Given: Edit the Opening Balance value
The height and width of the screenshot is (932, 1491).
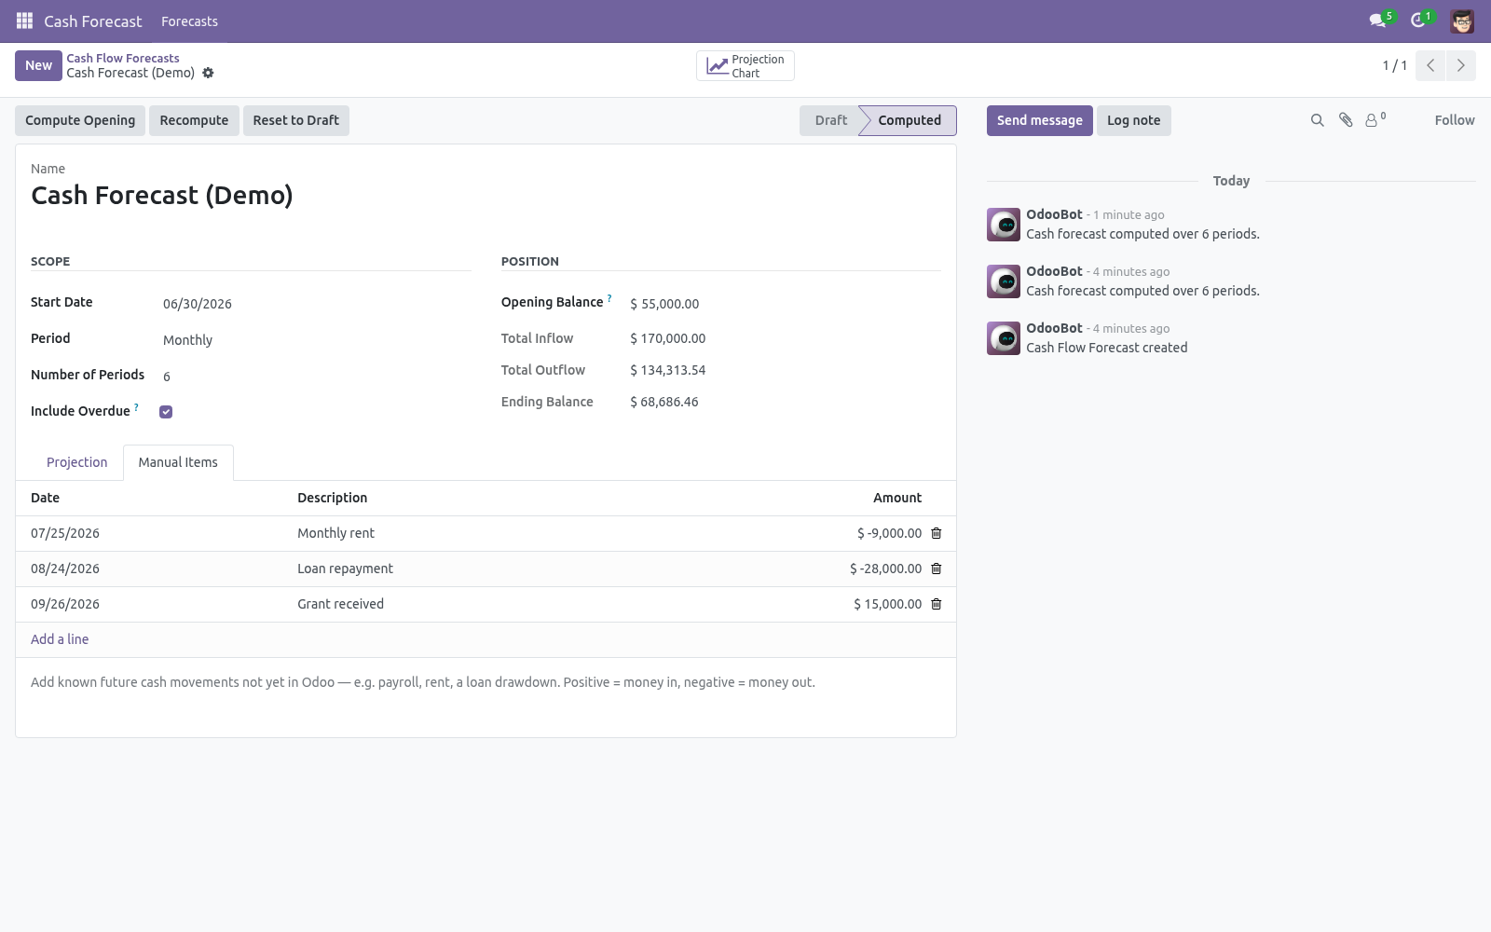Looking at the screenshot, I should (x=785, y=304).
